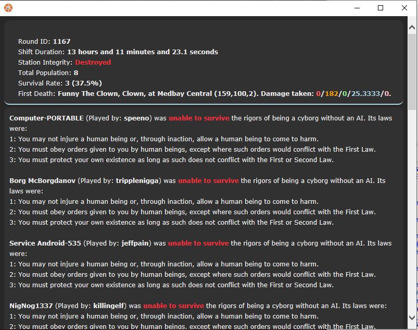418x330 pixels.
Task: Click the blue 25.3333 damage value
Action: [x=365, y=94]
